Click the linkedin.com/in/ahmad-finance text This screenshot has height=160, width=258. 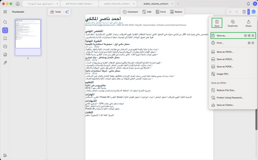[x=171, y=25]
